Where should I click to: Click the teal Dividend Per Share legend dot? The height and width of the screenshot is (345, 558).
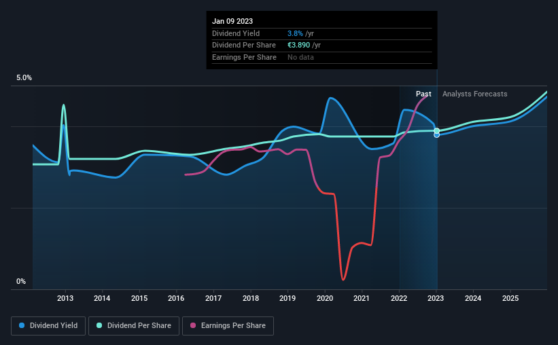(99, 325)
